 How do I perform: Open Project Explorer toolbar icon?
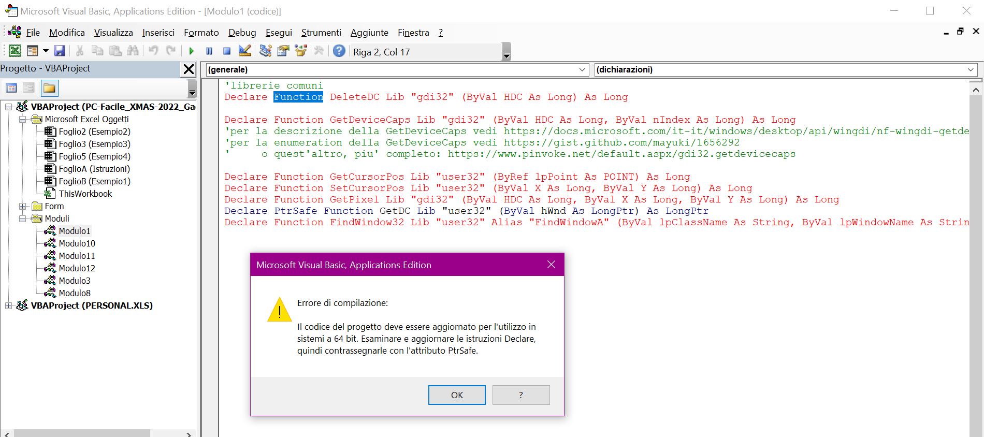pos(266,51)
